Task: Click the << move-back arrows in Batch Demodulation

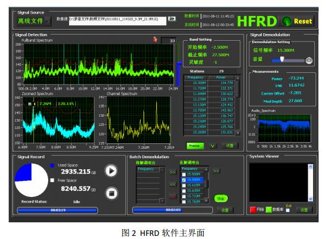Action: tap(172, 185)
